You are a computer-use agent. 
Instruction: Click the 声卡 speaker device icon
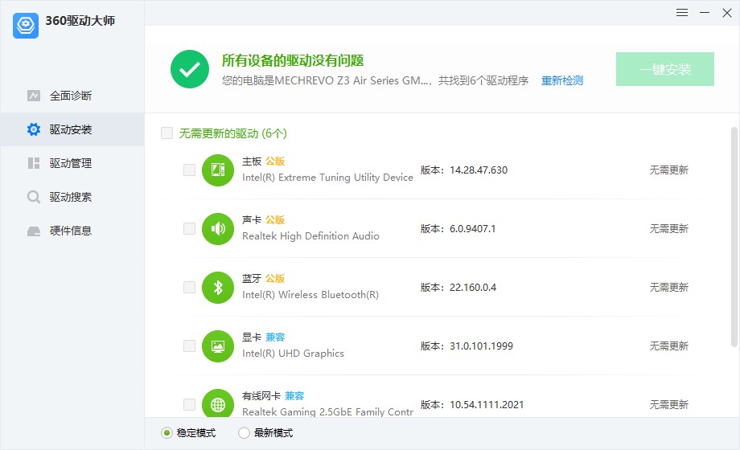point(217,229)
